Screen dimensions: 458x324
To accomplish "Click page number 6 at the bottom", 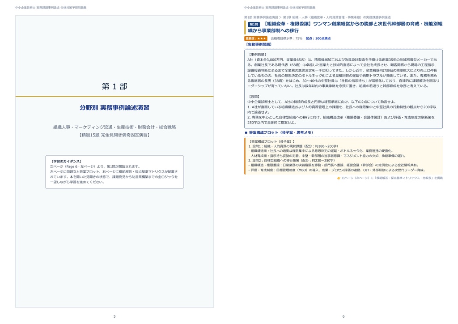I will click(343, 316).
